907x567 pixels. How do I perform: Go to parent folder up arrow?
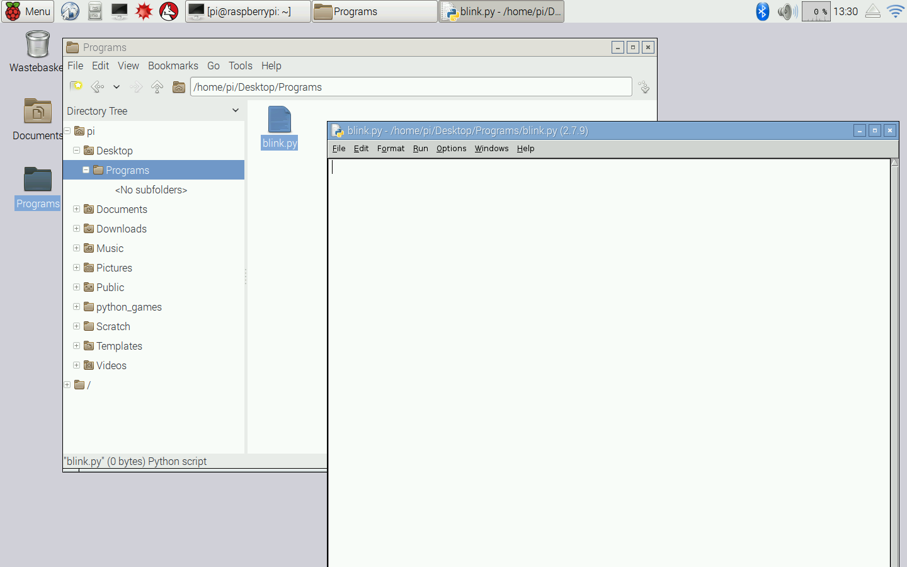pyautogui.click(x=157, y=87)
